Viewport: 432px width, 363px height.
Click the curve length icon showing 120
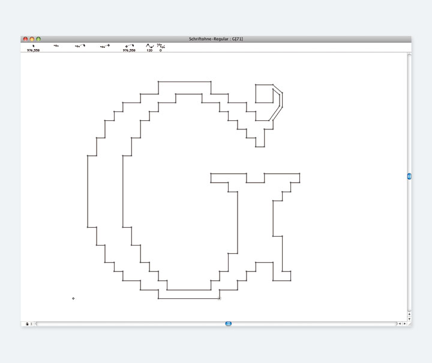click(x=149, y=46)
